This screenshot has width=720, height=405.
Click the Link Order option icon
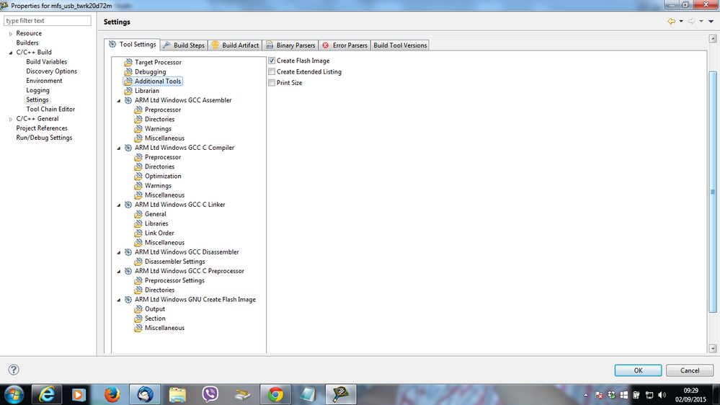138,233
